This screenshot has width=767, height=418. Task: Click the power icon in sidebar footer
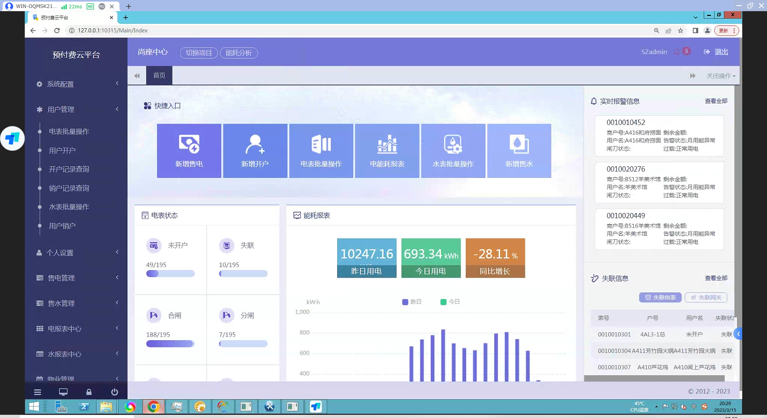pyautogui.click(x=114, y=392)
